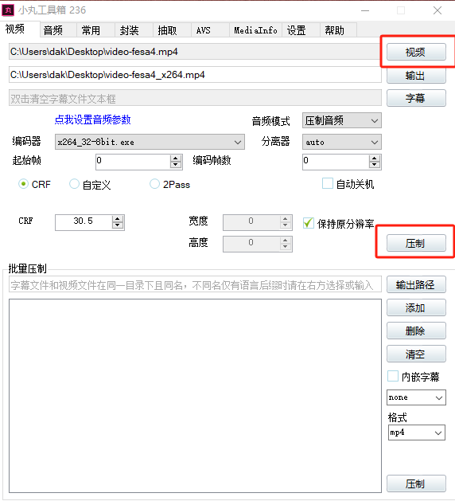
Task: Switch to the 音频 tab
Action: 58,30
